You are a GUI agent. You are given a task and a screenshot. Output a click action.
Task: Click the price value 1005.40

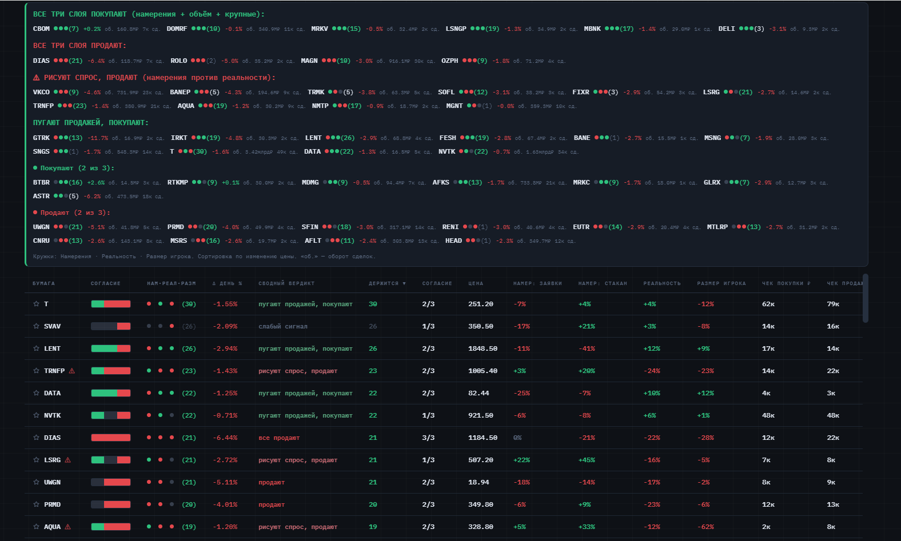pyautogui.click(x=483, y=371)
